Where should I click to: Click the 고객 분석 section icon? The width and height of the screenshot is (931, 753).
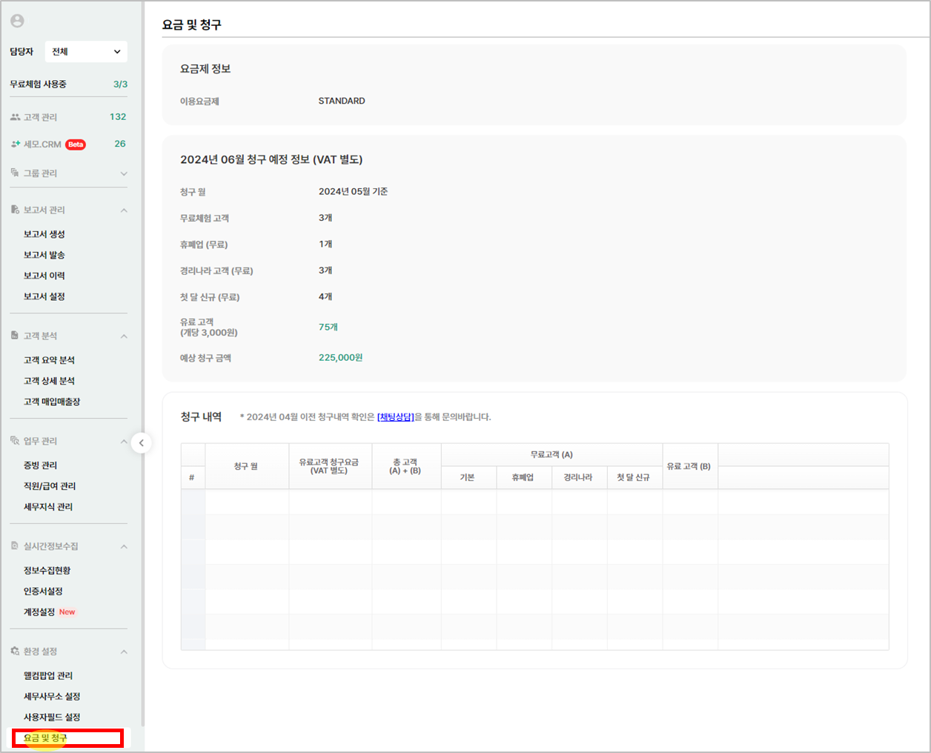(x=15, y=336)
